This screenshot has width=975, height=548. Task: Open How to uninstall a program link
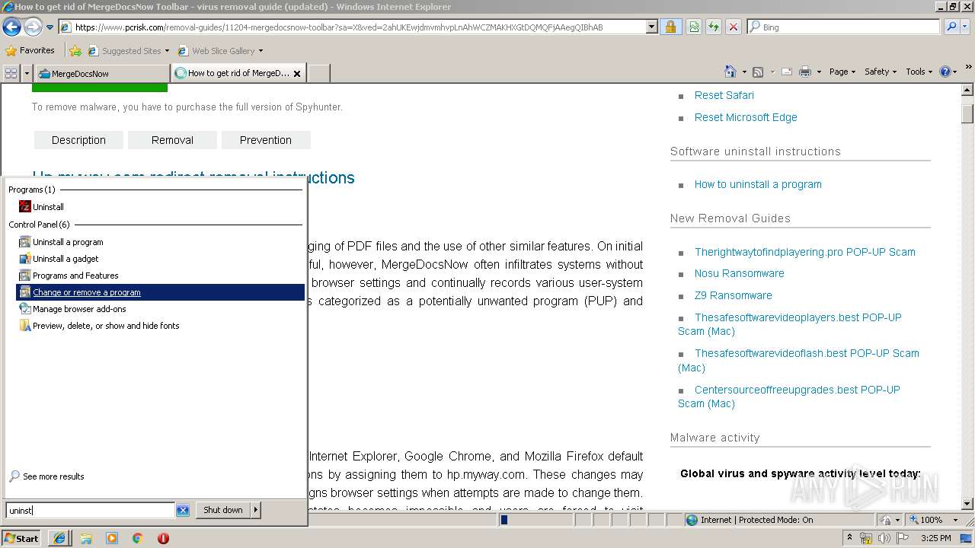[758, 184]
